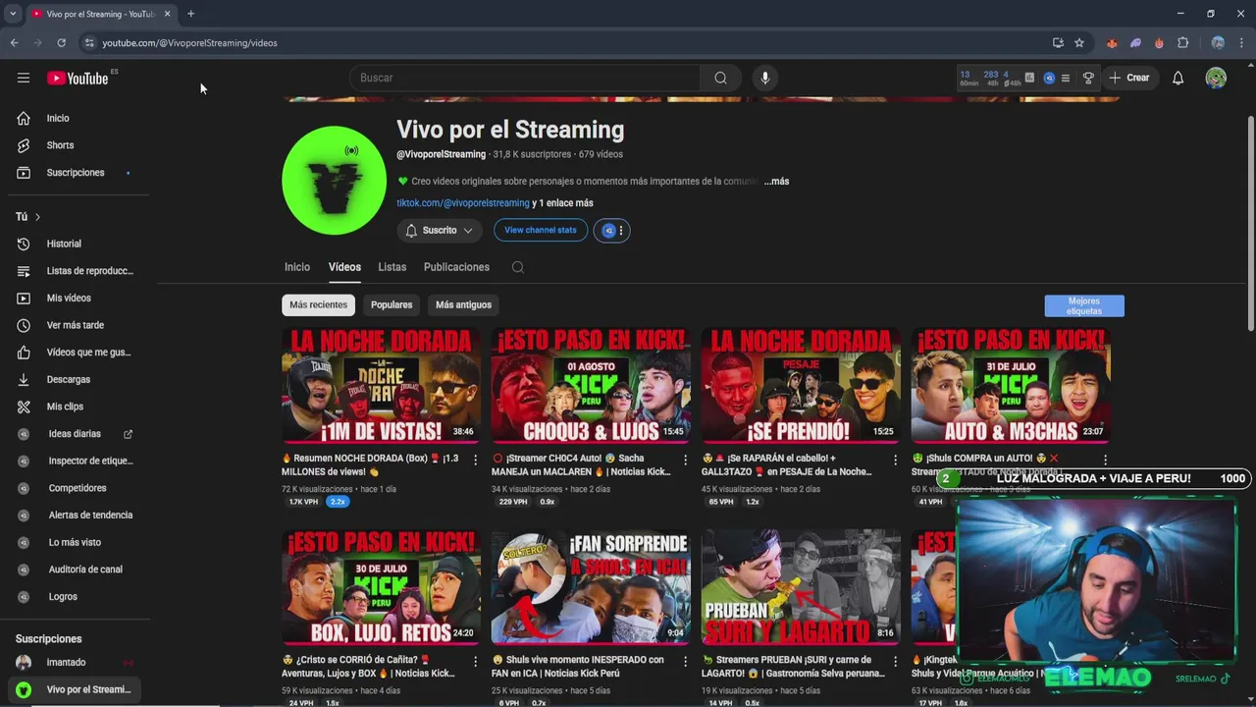
Task: Open the Chrome extensions puzzle menu
Action: click(1183, 42)
